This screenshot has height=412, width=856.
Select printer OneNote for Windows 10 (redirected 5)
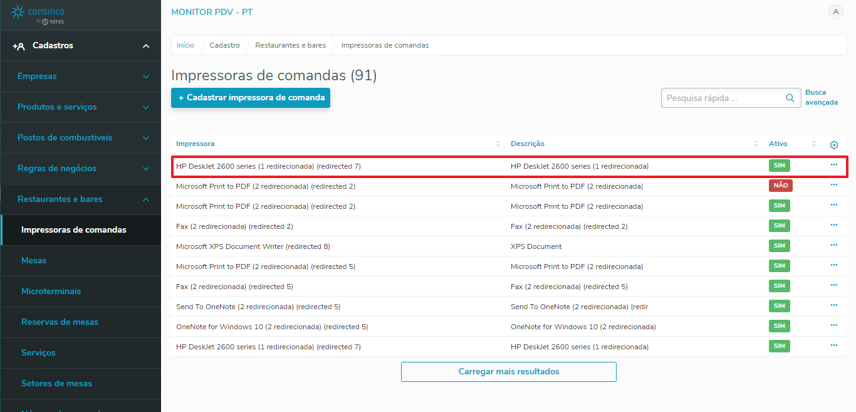click(x=272, y=327)
